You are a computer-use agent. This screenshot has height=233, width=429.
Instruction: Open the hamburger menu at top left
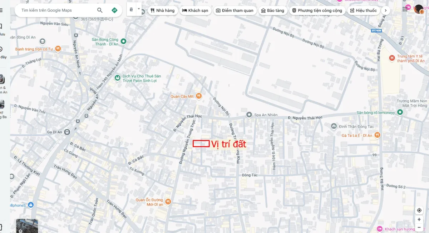point(1,10)
